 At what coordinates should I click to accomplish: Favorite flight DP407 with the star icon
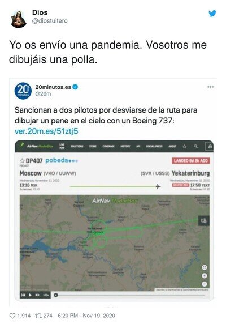(22, 161)
